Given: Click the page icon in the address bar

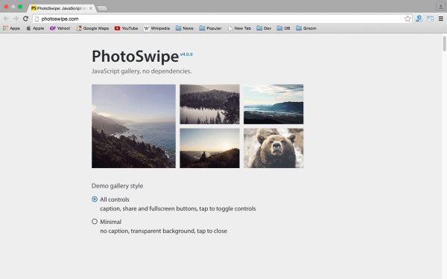Looking at the screenshot, I should [37, 19].
